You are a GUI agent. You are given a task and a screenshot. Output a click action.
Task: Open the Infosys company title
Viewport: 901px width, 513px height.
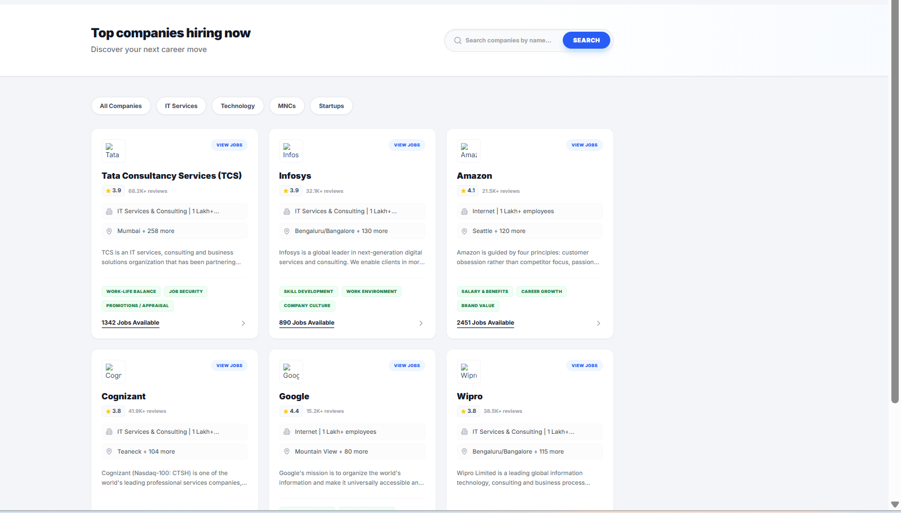pyautogui.click(x=295, y=176)
